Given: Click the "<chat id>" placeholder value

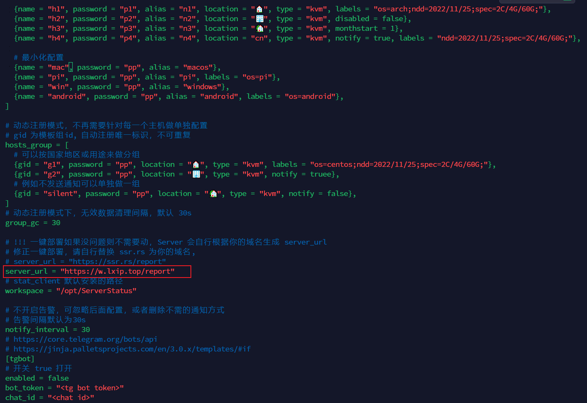Looking at the screenshot, I should pyautogui.click(x=71, y=398).
